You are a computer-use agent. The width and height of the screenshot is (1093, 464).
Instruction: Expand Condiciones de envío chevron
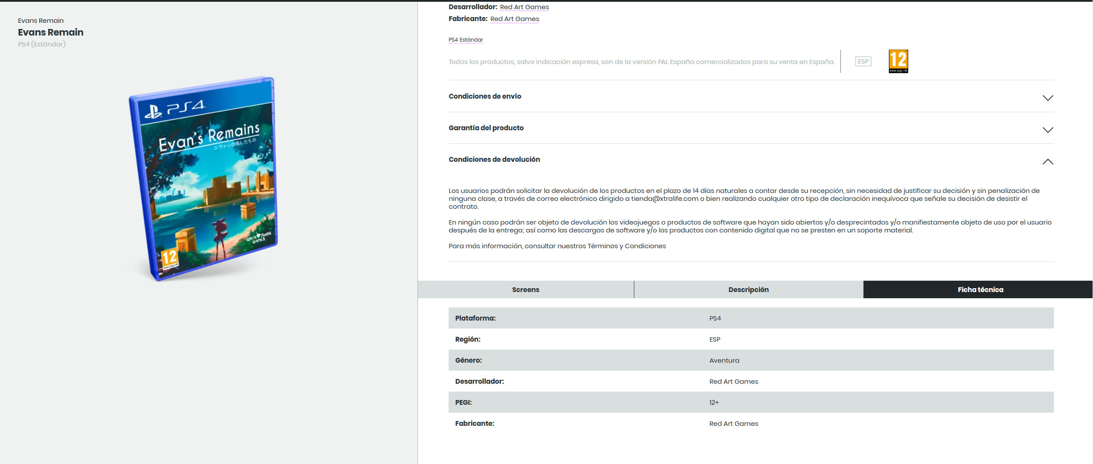coord(1048,98)
